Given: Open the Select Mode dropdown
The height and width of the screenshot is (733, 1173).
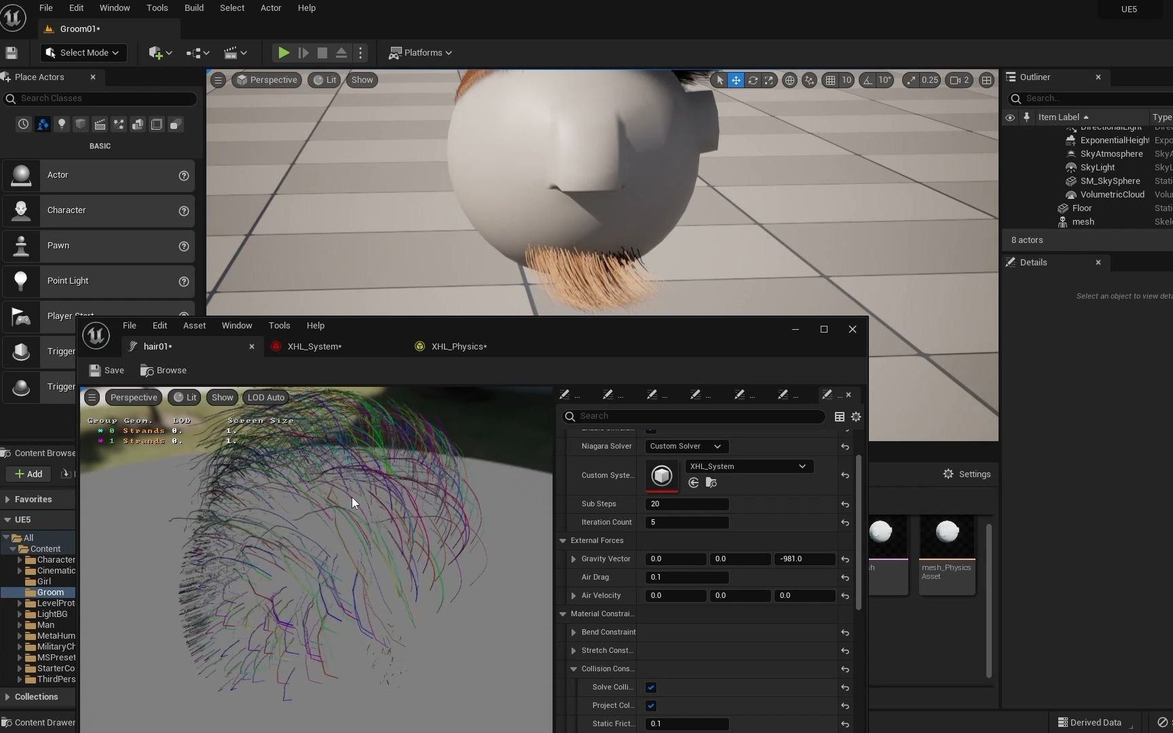Looking at the screenshot, I should pos(83,53).
